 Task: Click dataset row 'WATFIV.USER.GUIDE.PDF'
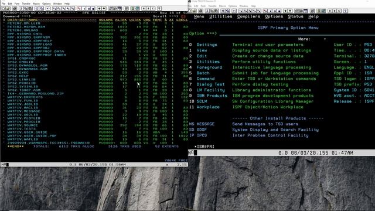click(32, 135)
